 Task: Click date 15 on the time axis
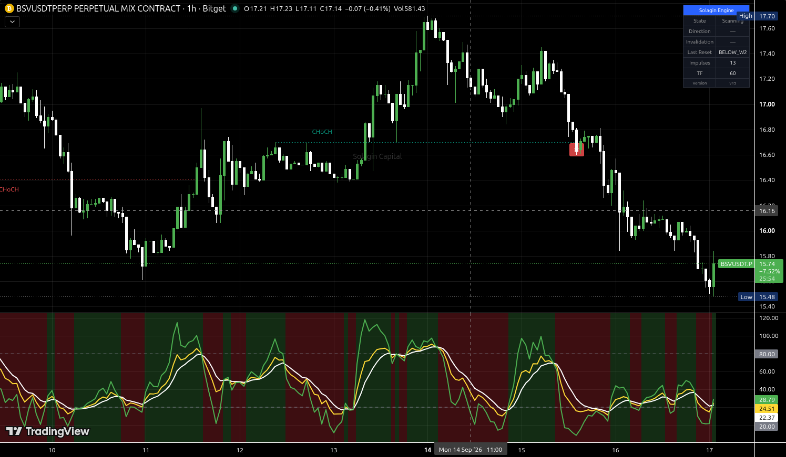[522, 450]
